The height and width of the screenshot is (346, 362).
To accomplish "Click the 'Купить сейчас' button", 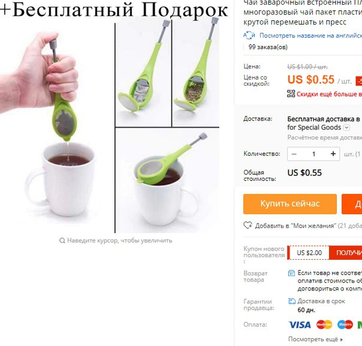I will [x=290, y=204].
